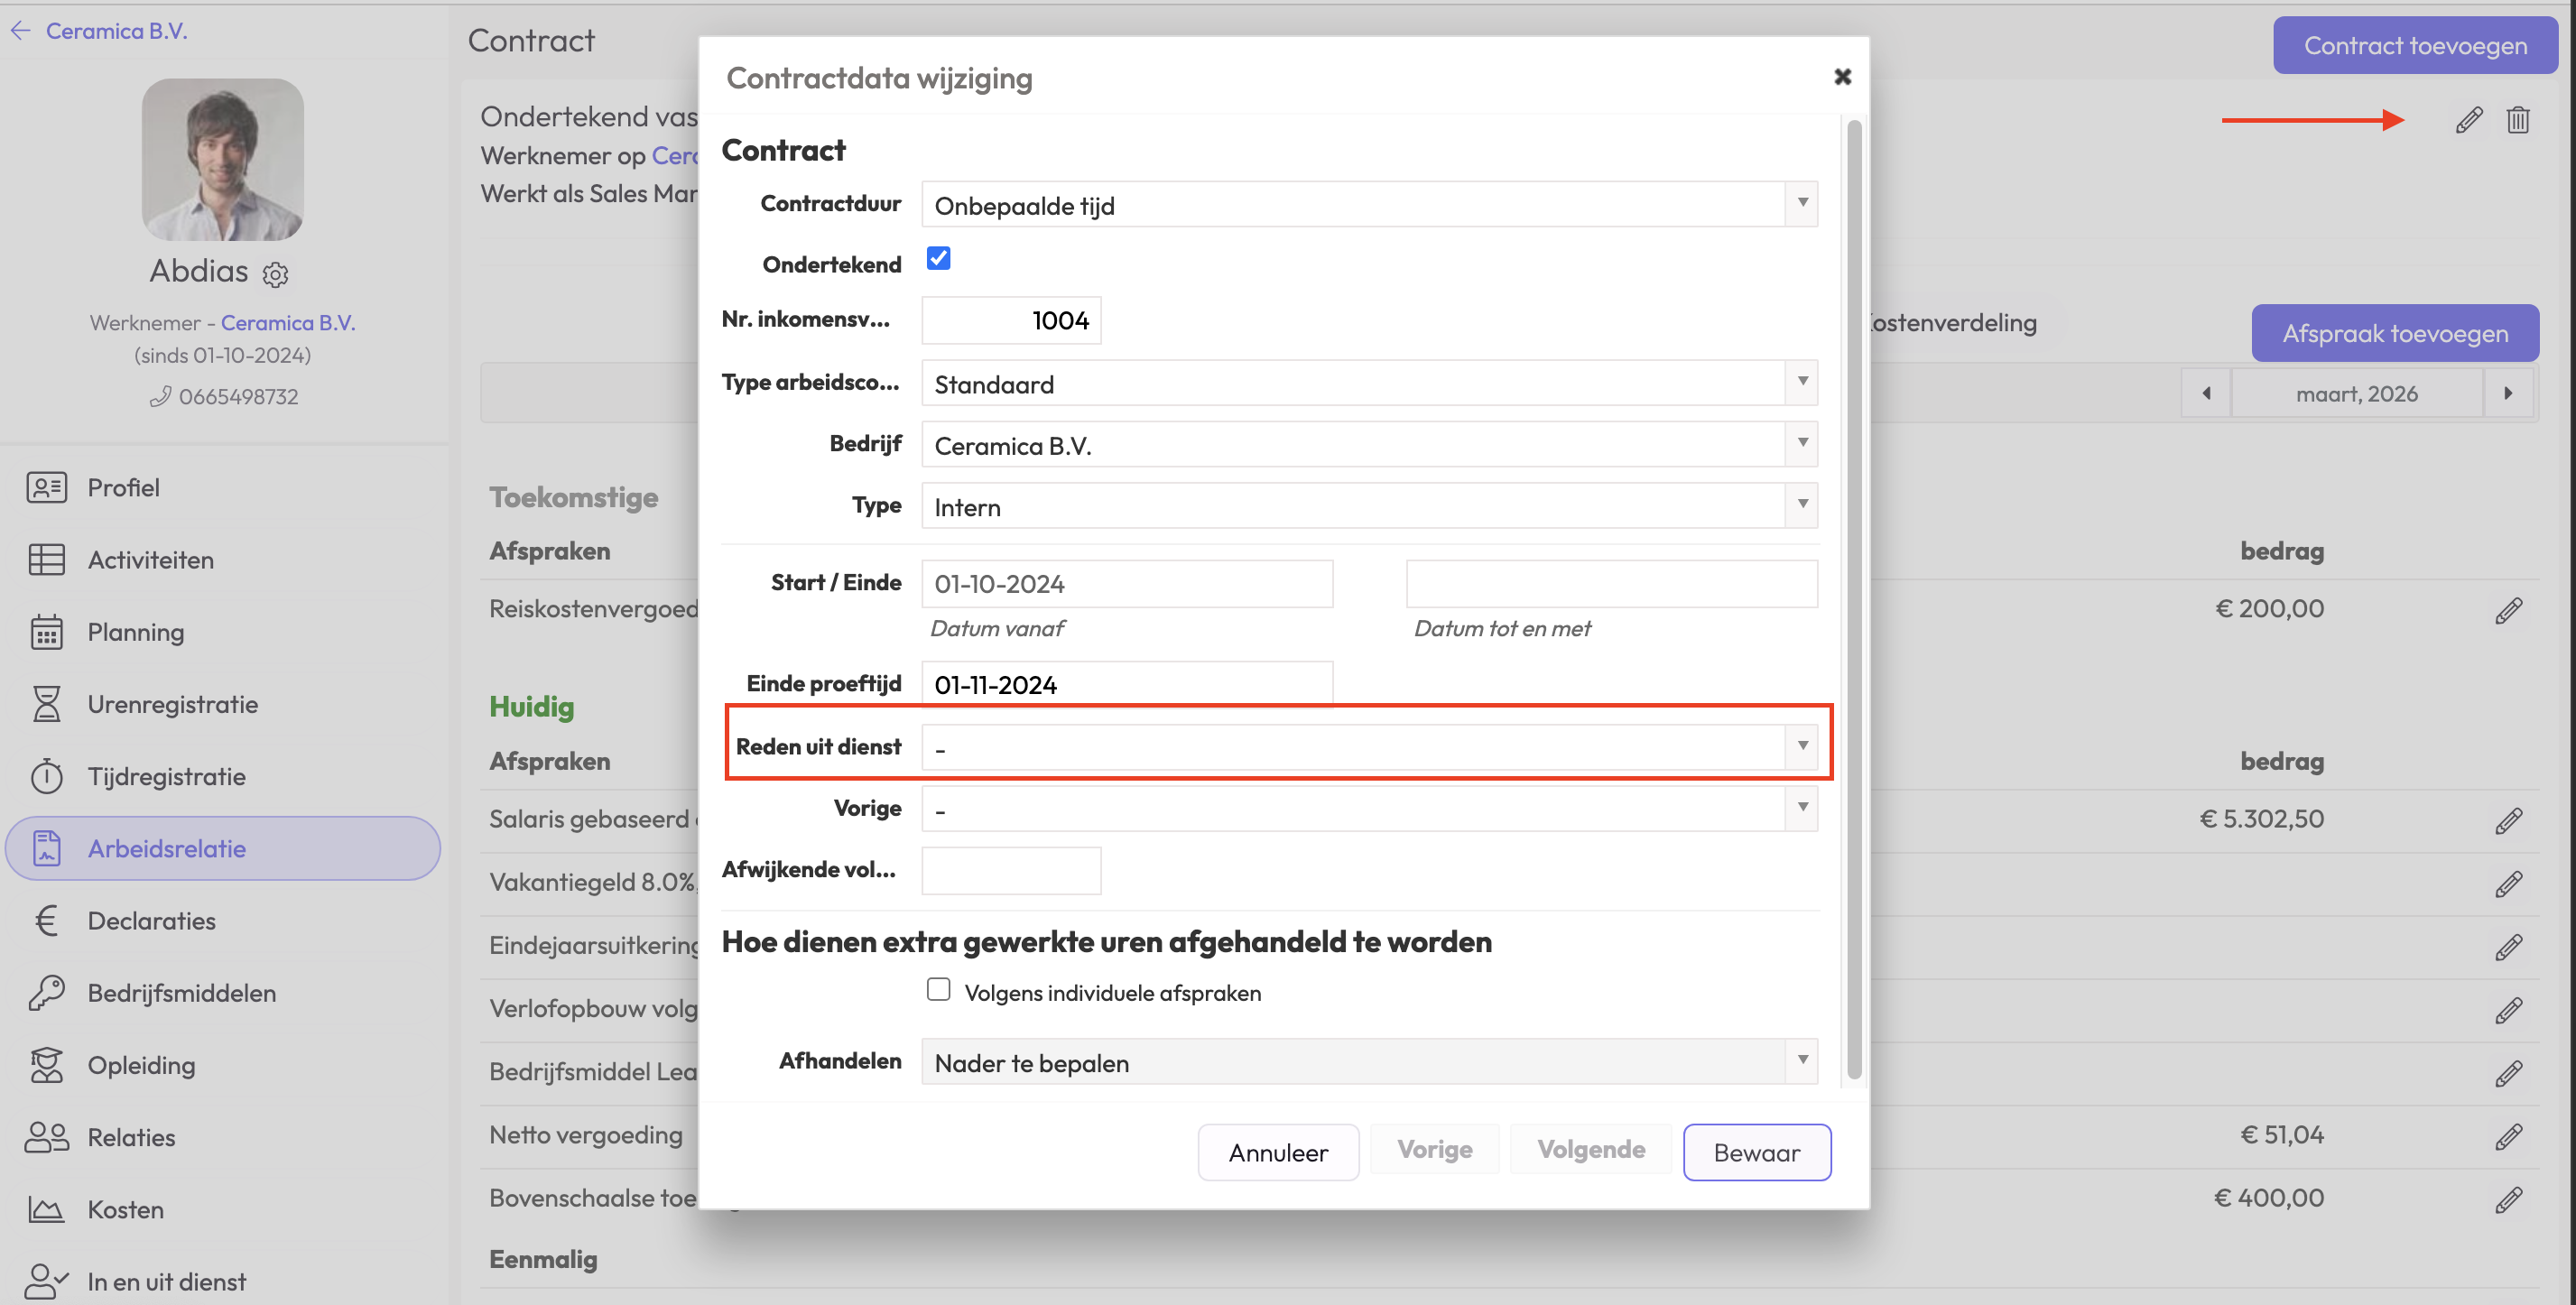Go to previous month arrow icon

[x=2206, y=394]
